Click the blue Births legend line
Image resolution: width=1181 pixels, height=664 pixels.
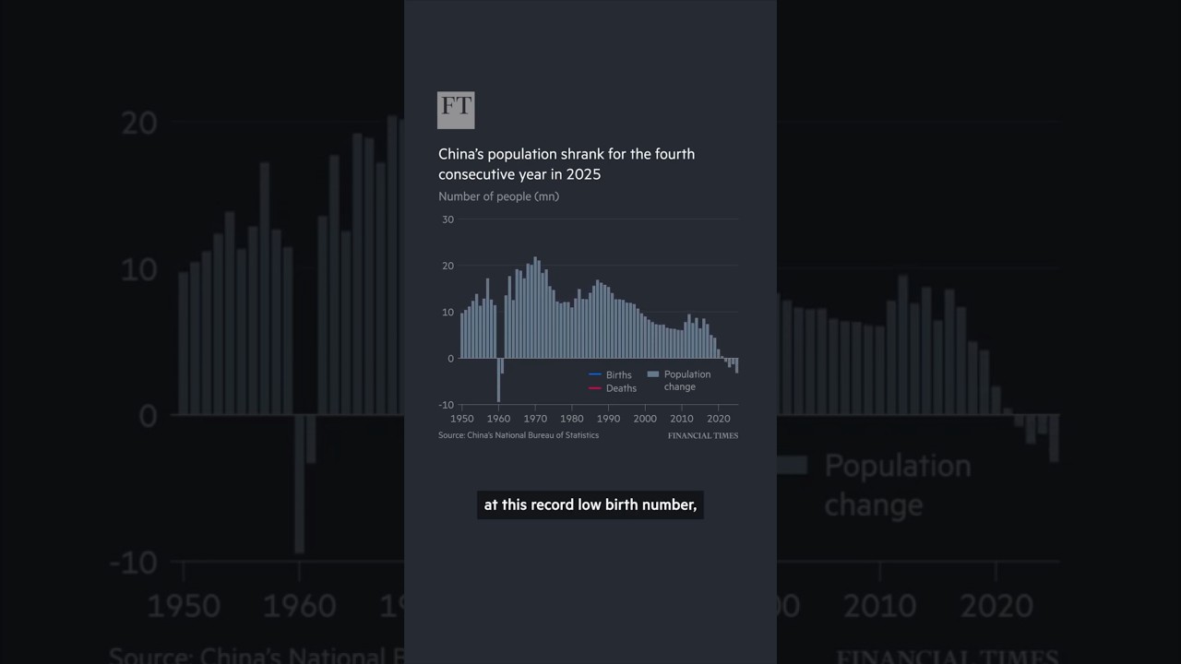tap(595, 374)
